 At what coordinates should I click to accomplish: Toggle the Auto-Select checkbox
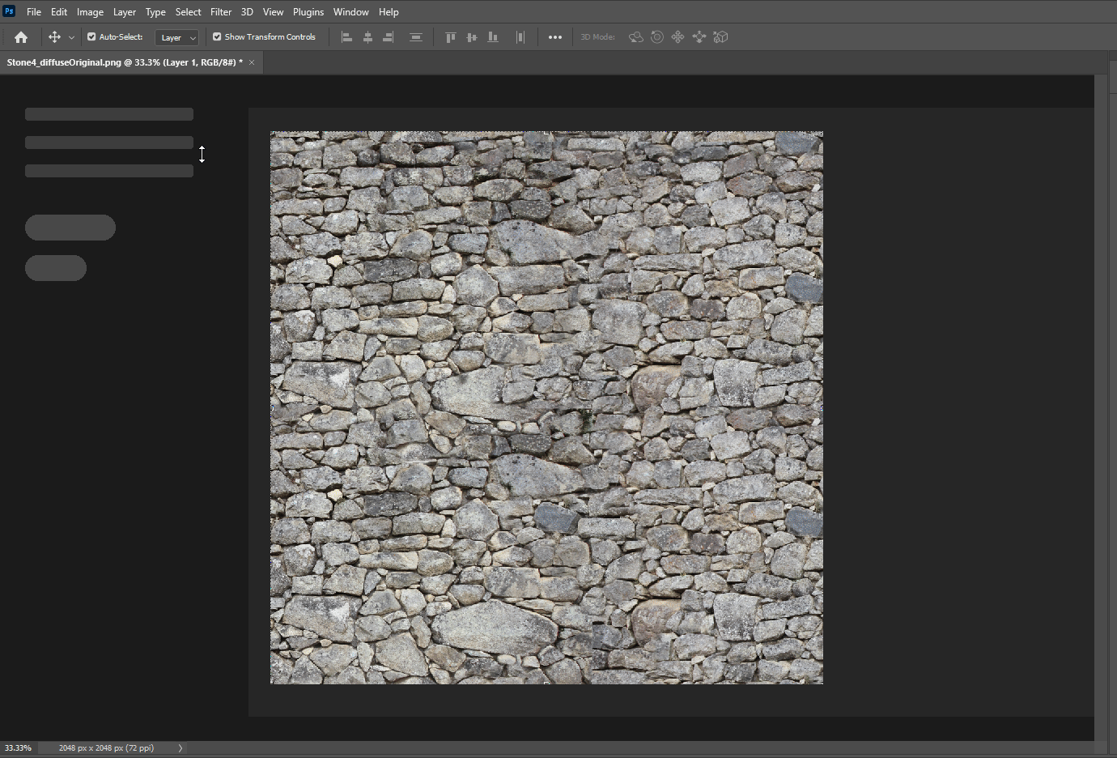click(91, 37)
